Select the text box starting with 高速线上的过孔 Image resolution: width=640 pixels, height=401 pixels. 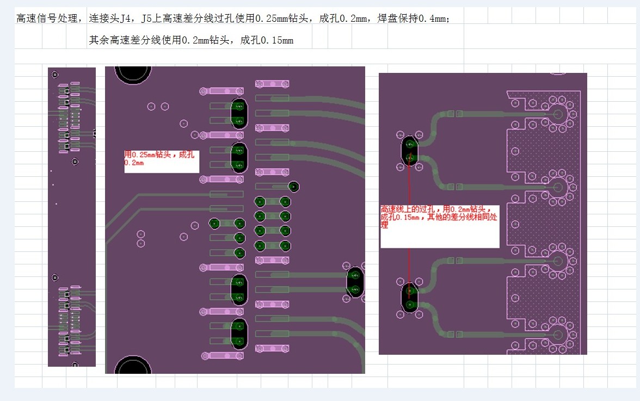(x=440, y=226)
